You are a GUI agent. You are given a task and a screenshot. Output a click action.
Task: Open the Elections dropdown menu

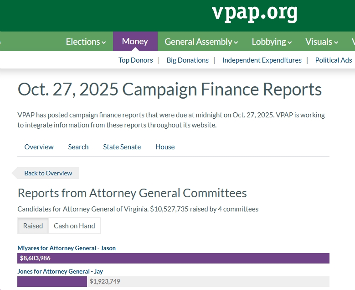click(86, 42)
